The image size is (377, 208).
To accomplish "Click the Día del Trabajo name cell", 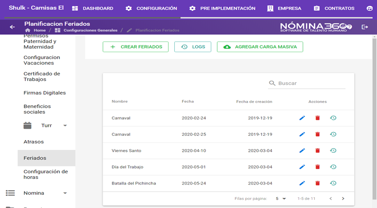I will point(127,167).
